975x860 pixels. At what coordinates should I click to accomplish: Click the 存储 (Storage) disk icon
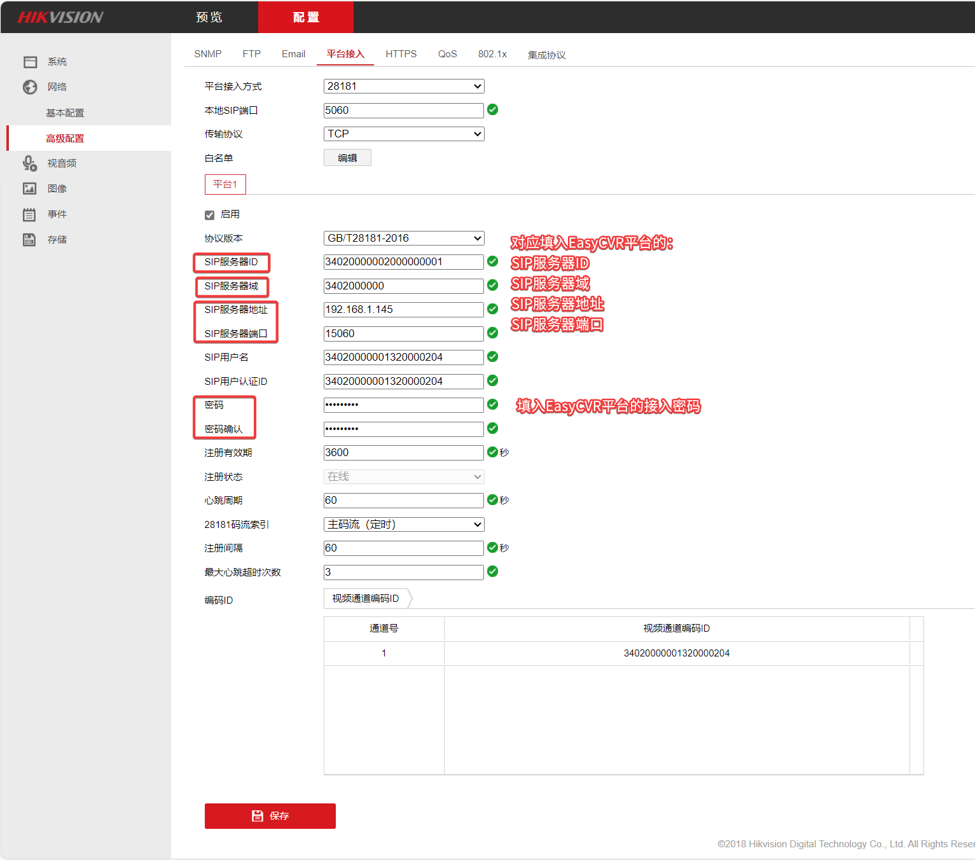tap(30, 240)
